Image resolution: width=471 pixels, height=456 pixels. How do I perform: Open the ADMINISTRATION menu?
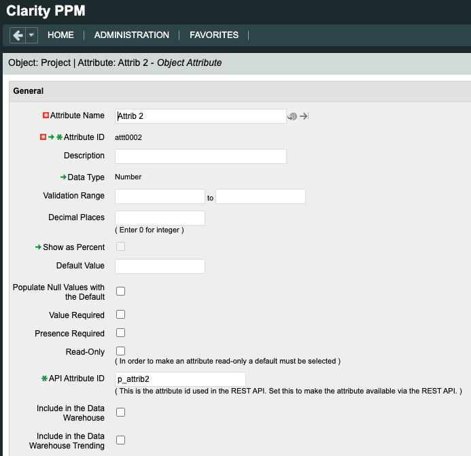[132, 35]
